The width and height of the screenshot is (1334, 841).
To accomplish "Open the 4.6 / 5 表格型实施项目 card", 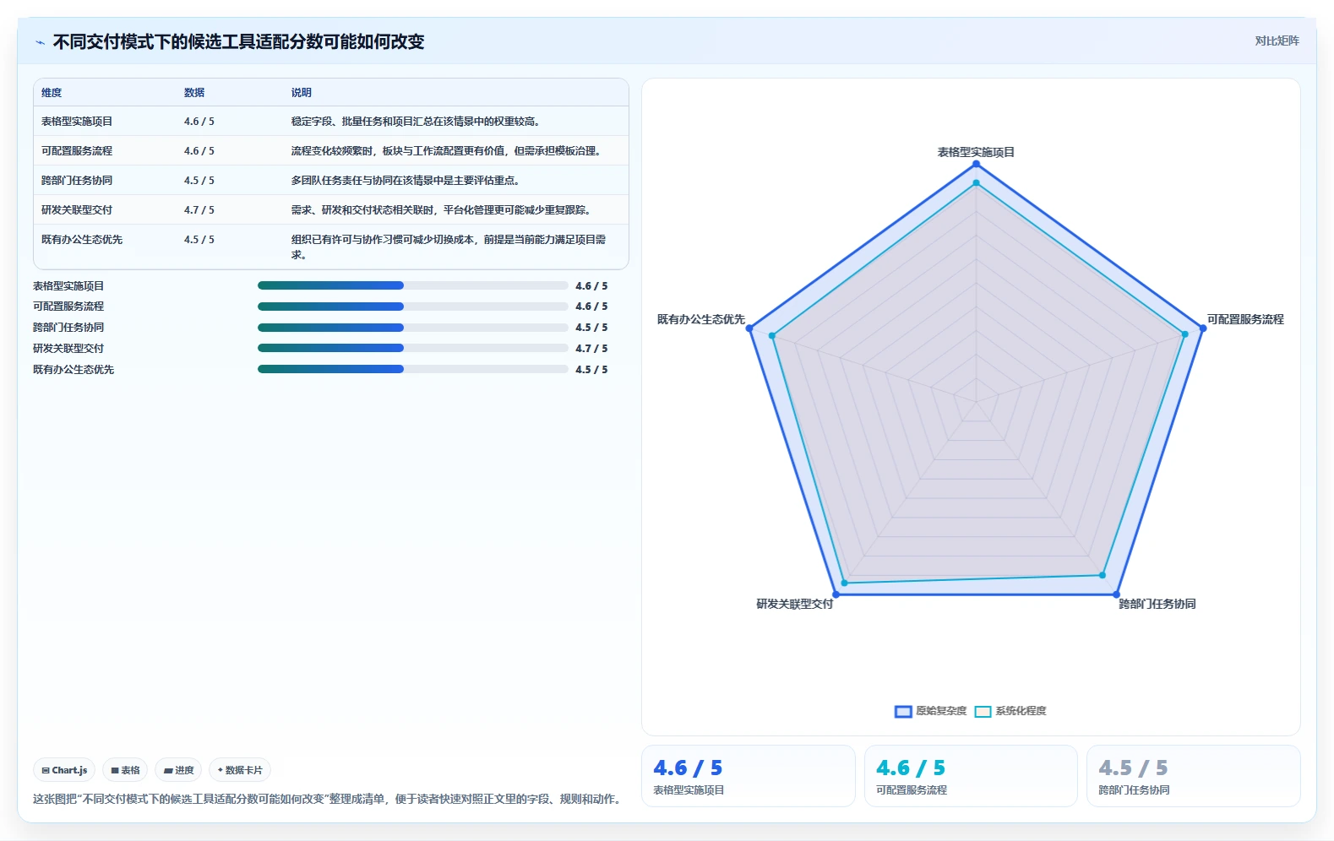I will point(749,776).
